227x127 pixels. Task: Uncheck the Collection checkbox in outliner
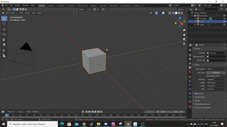(195, 16)
